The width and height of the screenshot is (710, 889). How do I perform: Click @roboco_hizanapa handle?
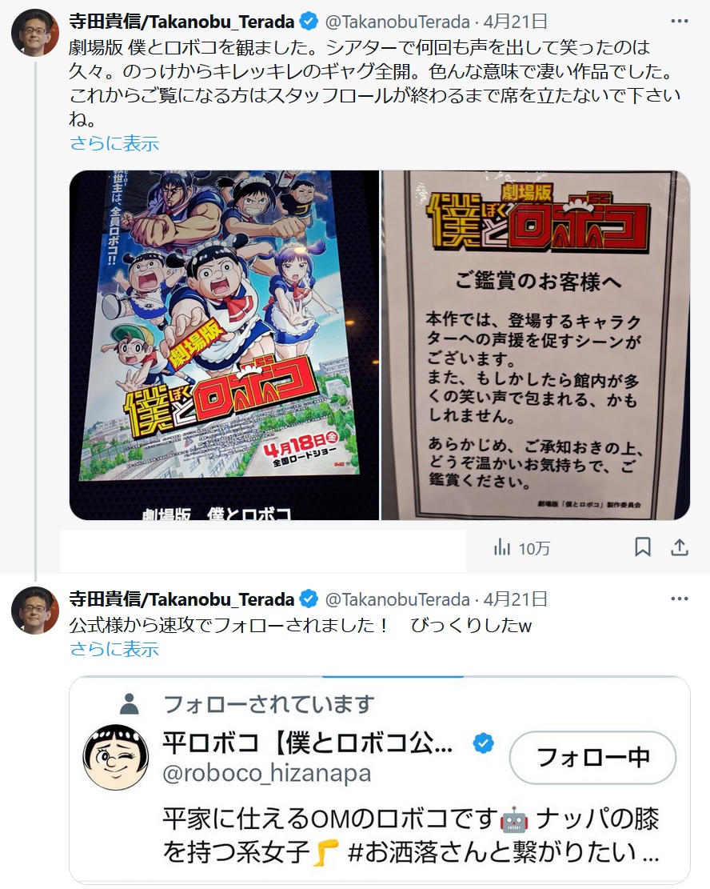(267, 773)
